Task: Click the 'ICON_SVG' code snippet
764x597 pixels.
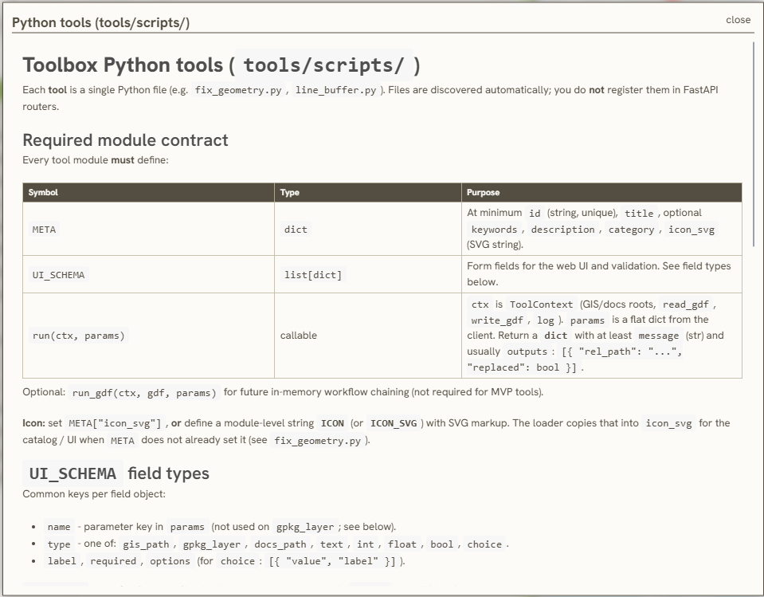Action: 394,423
